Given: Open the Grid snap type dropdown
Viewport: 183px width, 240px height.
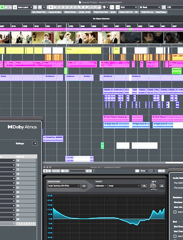Looking at the screenshot, I should pyautogui.click(x=128, y=7).
